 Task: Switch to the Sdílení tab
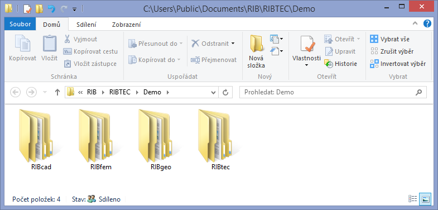point(86,25)
